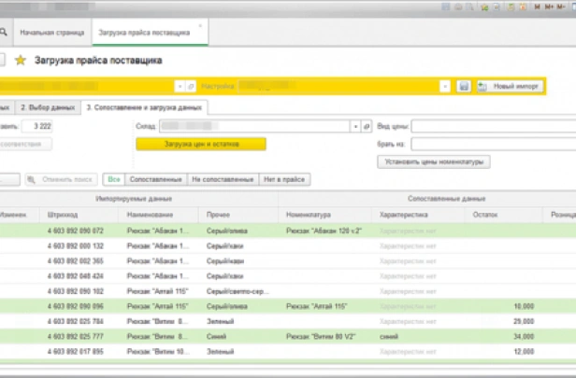Open the Начальная страница tab
This screenshot has height=378, width=576.
coord(51,32)
